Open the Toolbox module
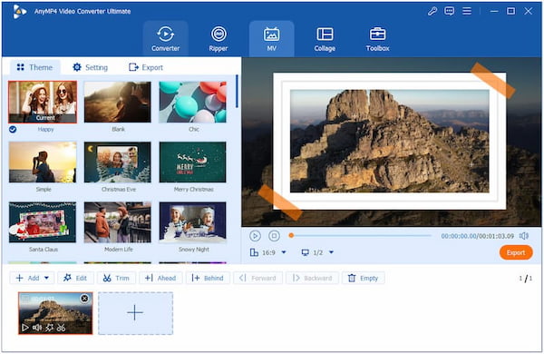This screenshot has height=354, width=544. tap(377, 38)
